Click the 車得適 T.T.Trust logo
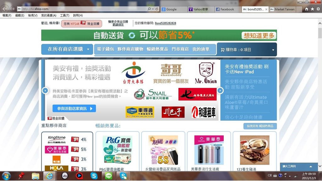This screenshot has width=322, height=181. [x=140, y=112]
